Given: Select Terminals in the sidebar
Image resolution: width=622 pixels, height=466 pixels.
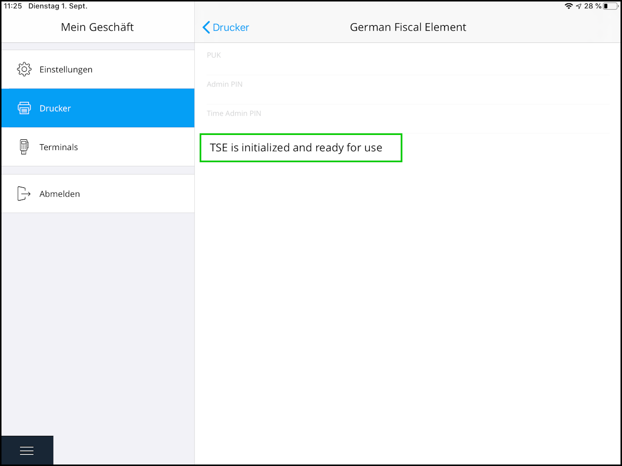Looking at the screenshot, I should [x=98, y=147].
